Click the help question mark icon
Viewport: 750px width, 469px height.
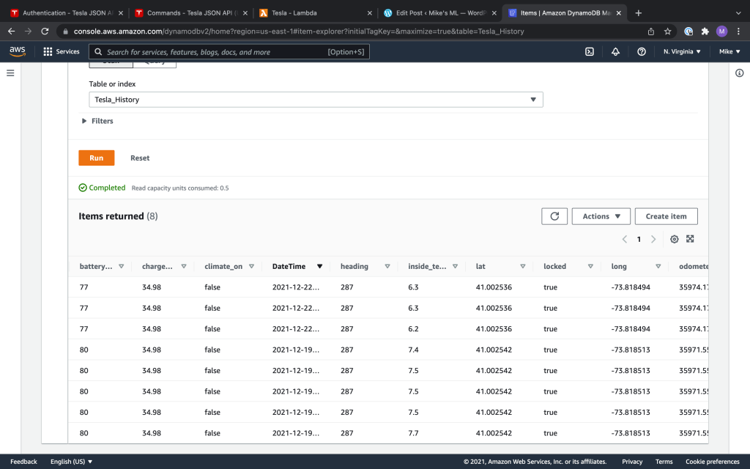[642, 52]
